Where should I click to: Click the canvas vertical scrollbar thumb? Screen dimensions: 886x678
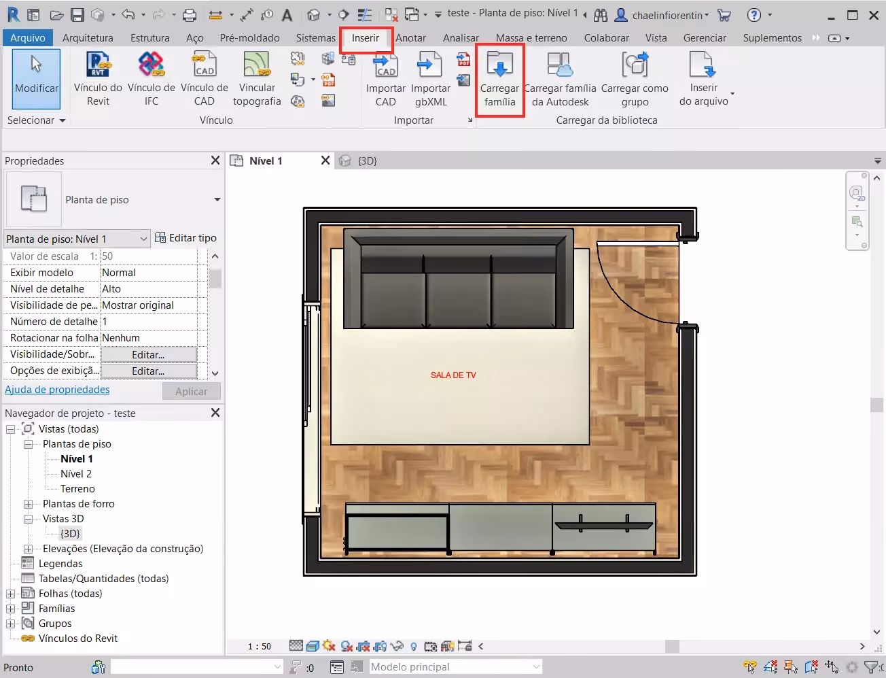(876, 404)
